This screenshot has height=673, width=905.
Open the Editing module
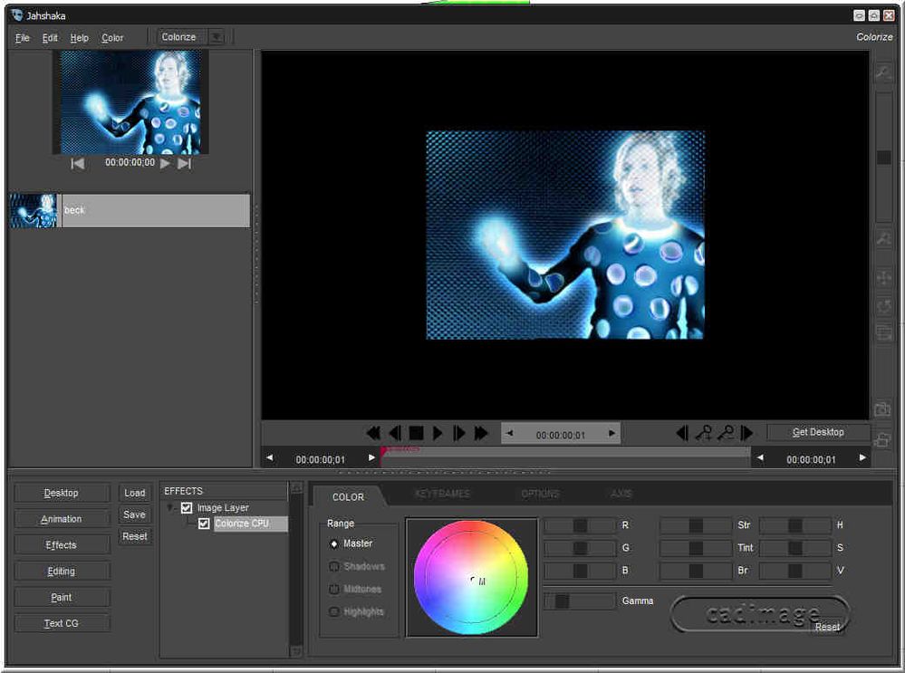[x=62, y=572]
